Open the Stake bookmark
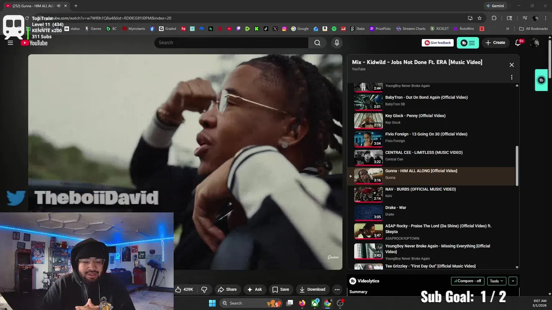 (358, 29)
